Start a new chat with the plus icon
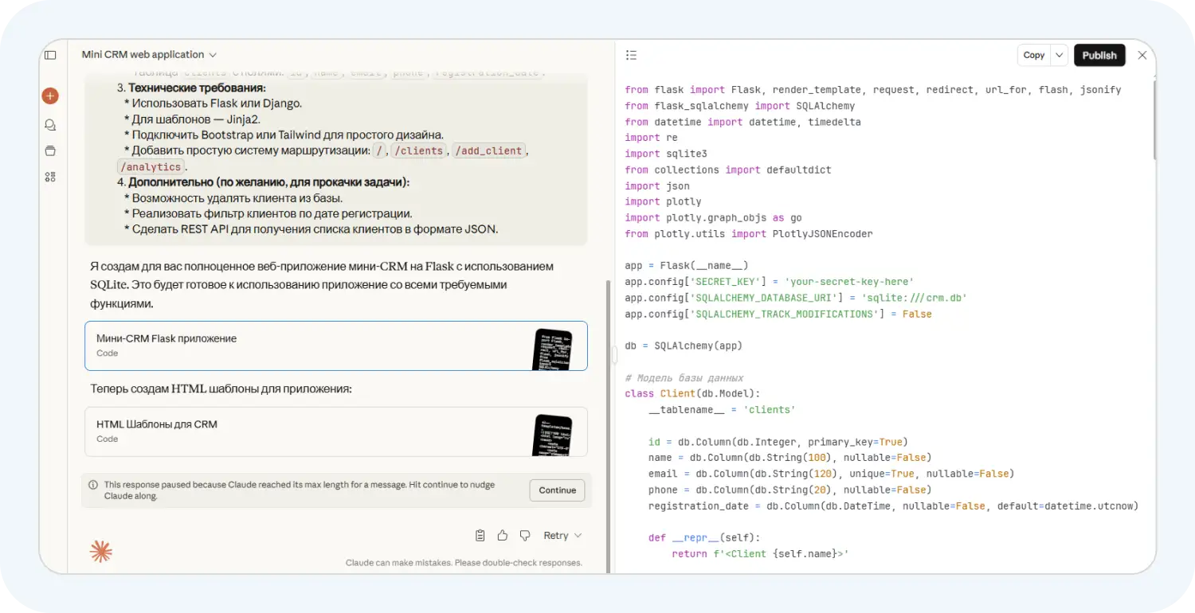 point(50,96)
